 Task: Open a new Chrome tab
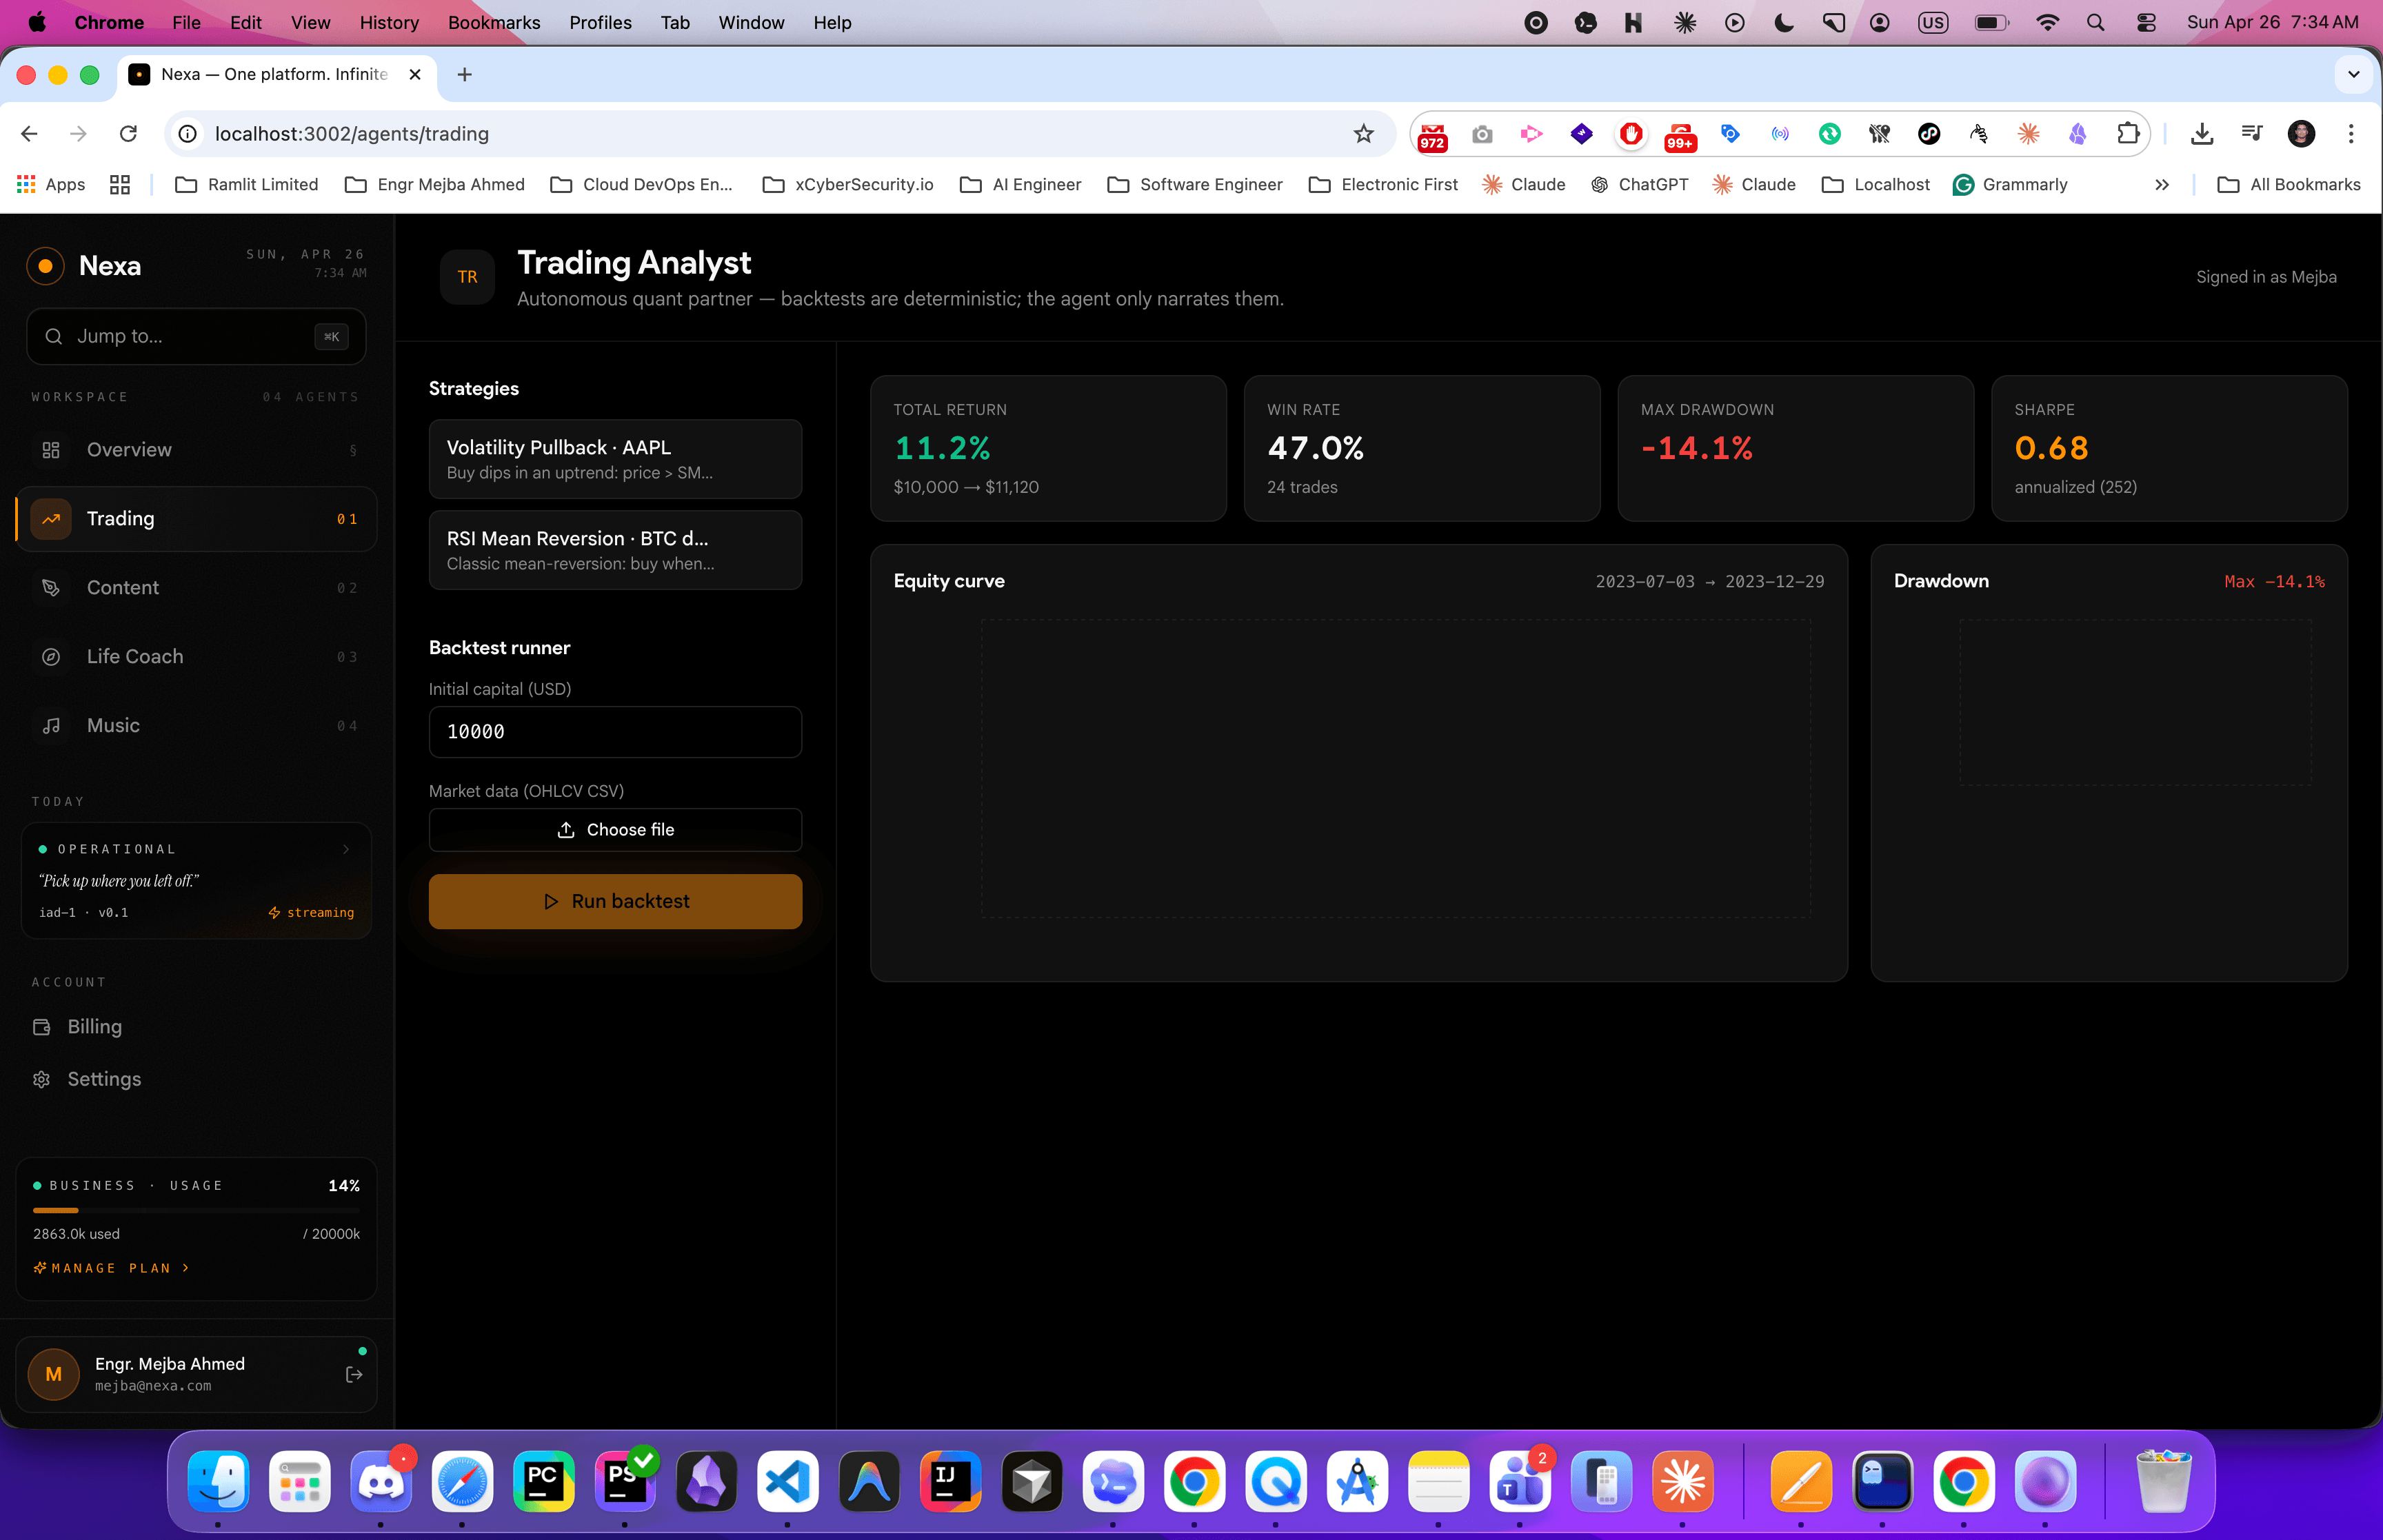pyautogui.click(x=464, y=75)
